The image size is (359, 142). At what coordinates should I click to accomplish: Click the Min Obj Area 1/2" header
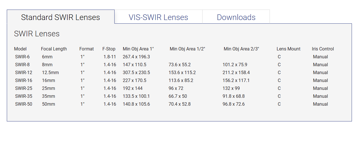click(187, 49)
